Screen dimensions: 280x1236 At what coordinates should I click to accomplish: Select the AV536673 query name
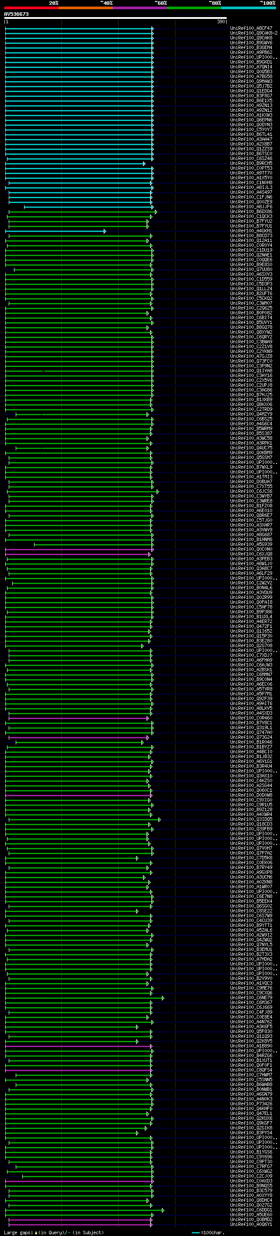click(x=16, y=14)
